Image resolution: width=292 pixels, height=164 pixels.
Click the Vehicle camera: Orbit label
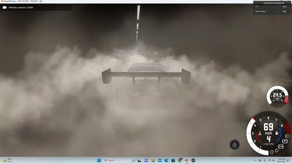(x=21, y=8)
